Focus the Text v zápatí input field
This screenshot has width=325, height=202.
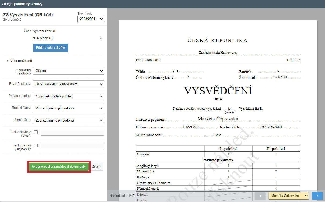pos(72,146)
